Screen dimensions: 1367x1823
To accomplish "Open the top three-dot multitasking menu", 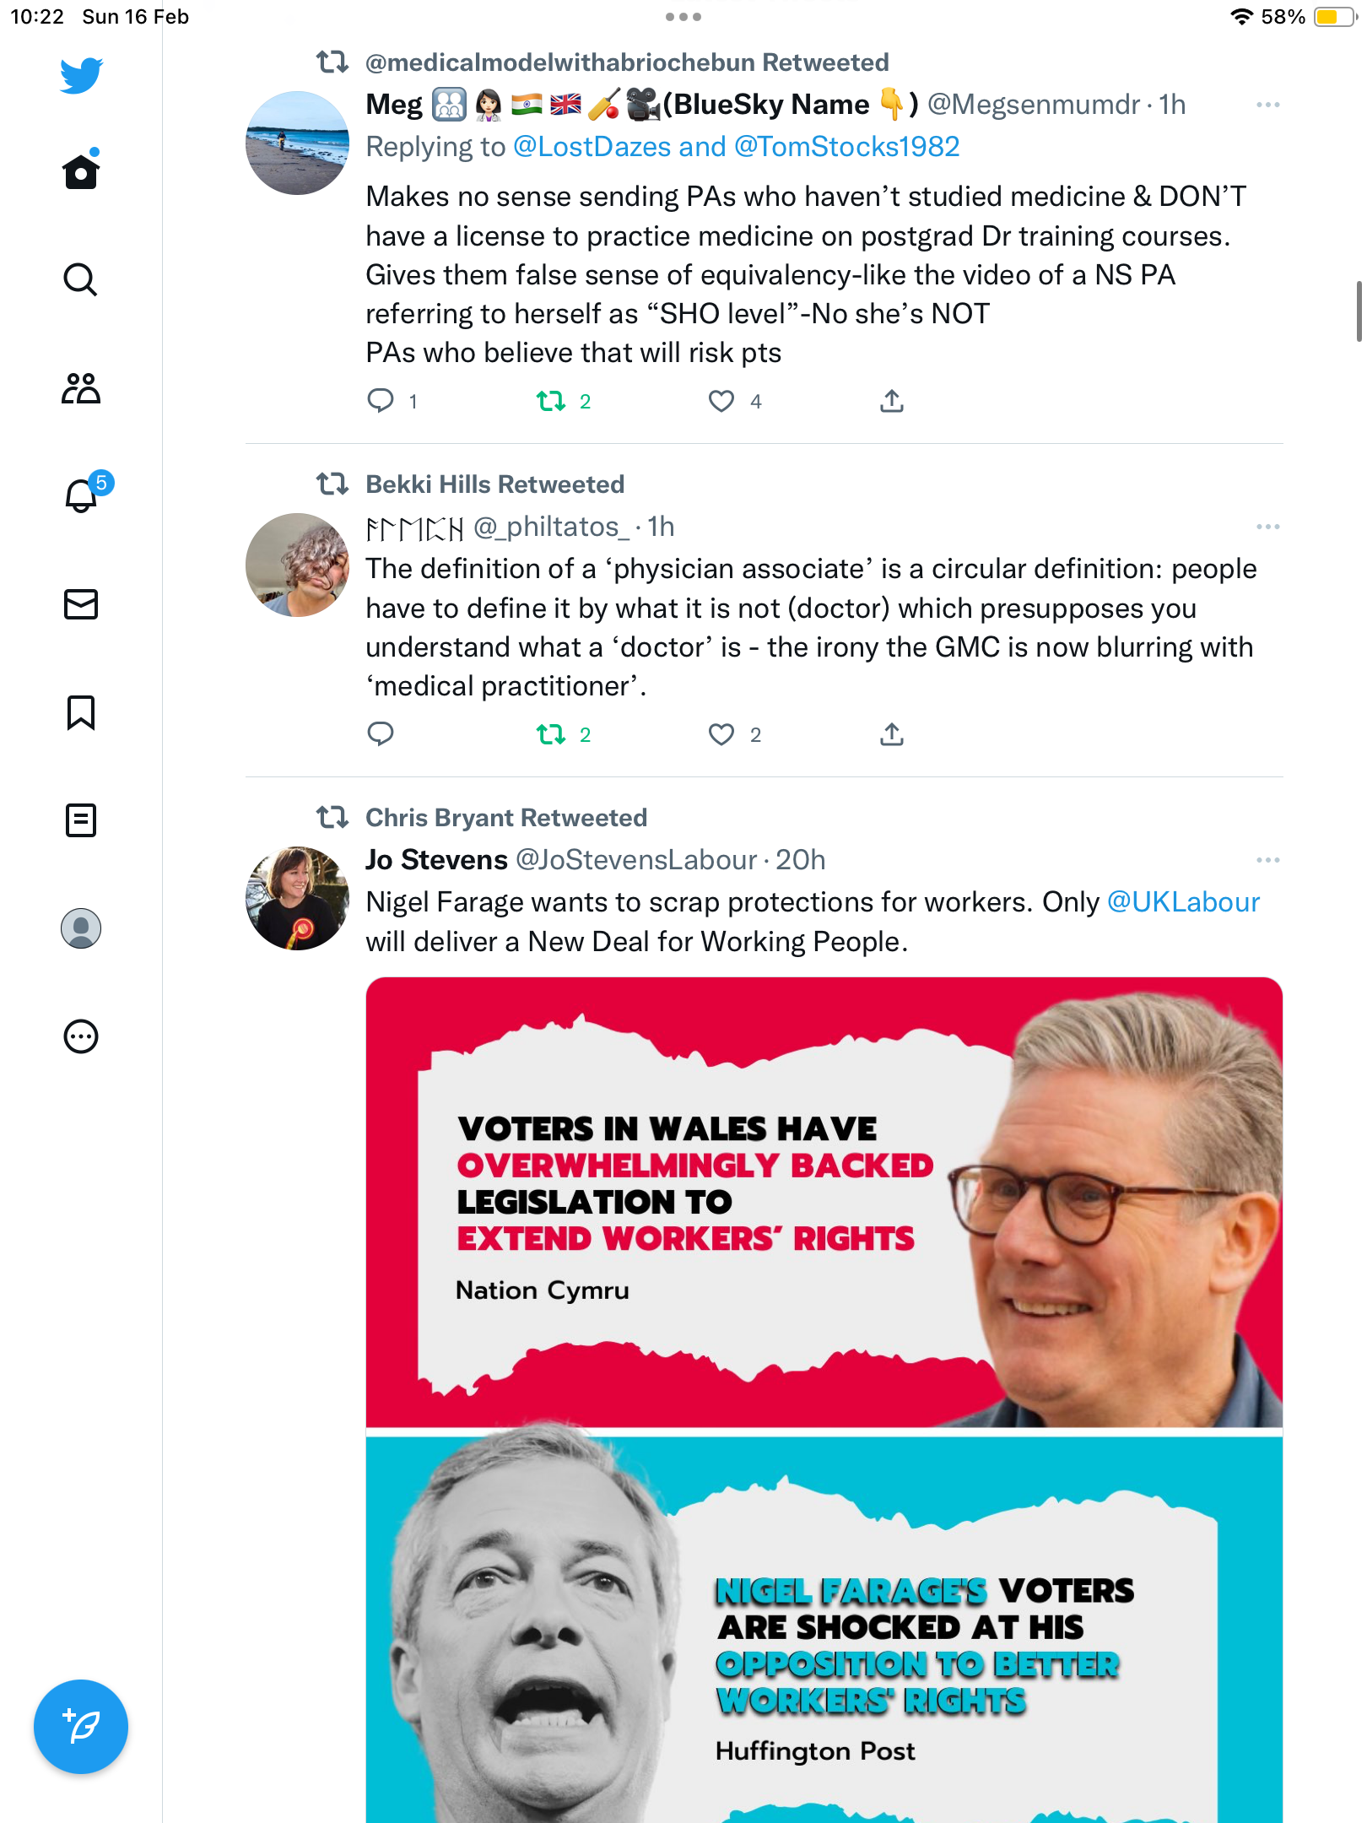I will pyautogui.click(x=683, y=17).
